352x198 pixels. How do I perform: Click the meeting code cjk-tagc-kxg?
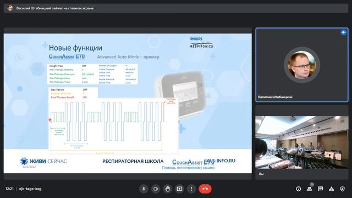[x=30, y=189]
